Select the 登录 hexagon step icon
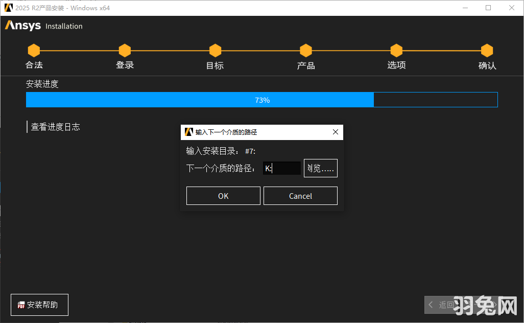524x323 pixels. [x=125, y=51]
